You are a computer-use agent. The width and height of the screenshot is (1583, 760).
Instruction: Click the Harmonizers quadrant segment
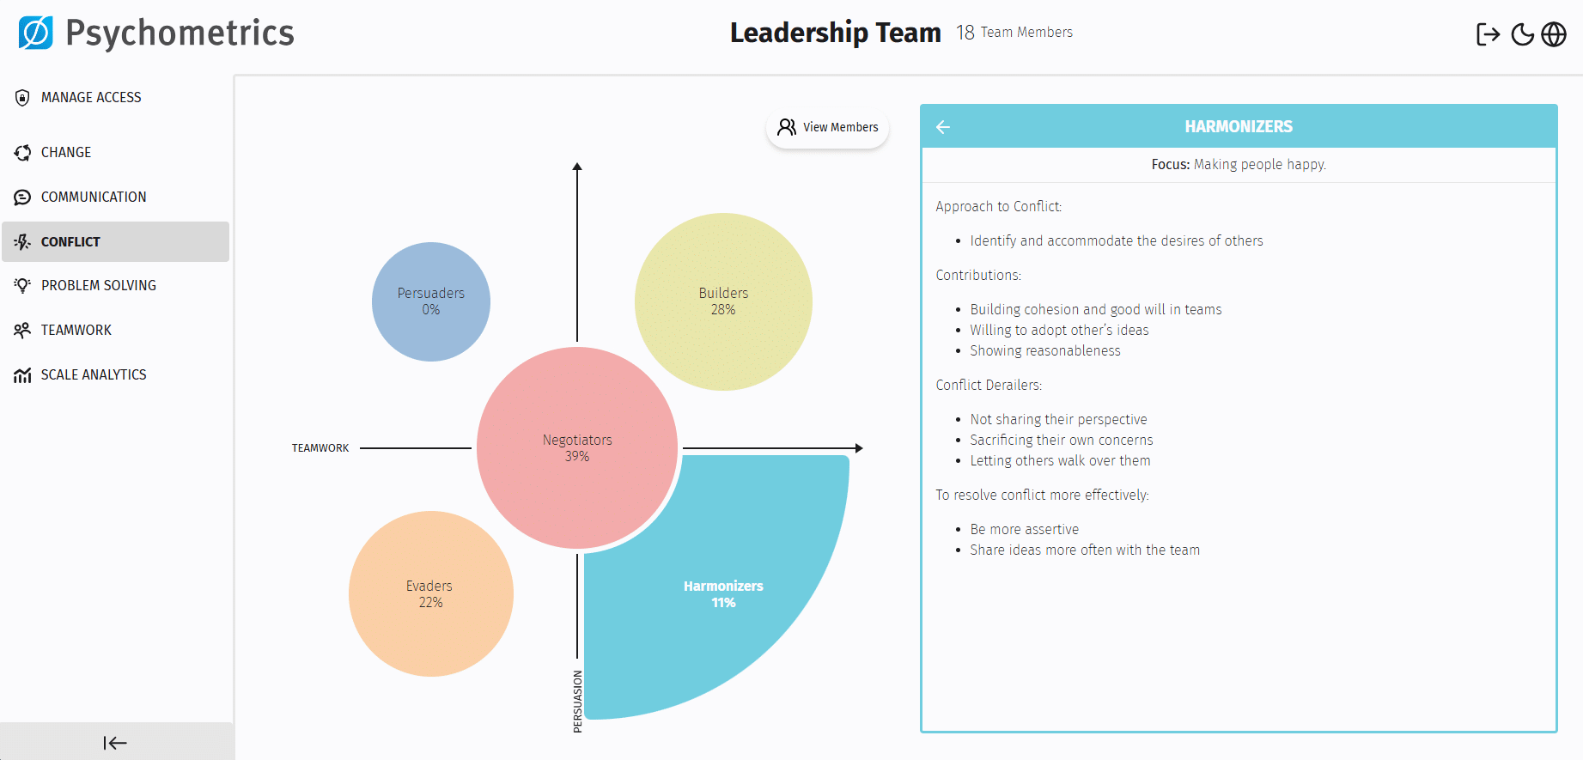click(723, 593)
